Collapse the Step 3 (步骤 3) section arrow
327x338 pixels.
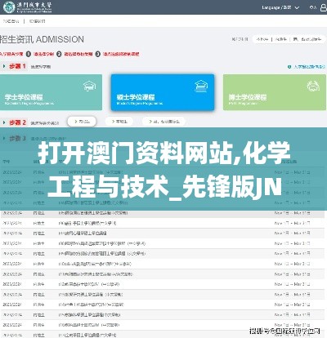click(x=4, y=139)
